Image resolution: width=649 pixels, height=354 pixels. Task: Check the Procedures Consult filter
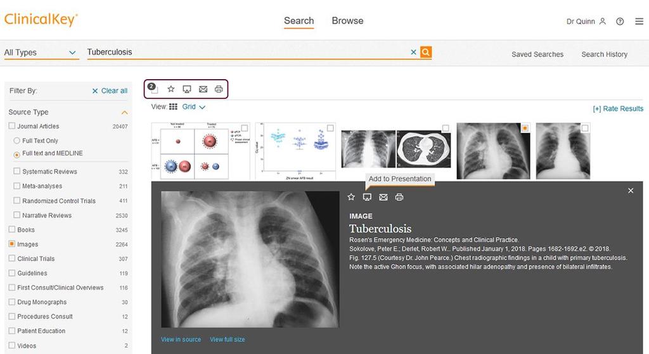[x=12, y=316]
